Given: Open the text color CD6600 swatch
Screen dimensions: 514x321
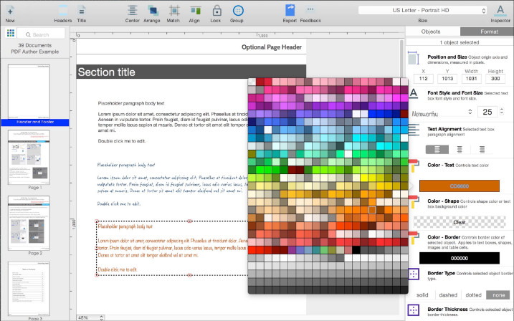Looking at the screenshot, I should (x=460, y=186).
